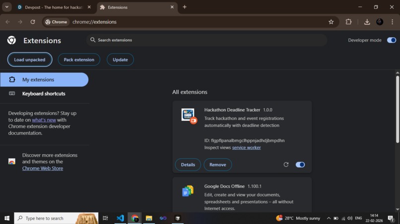Toggle Developer mode switch

[392, 40]
